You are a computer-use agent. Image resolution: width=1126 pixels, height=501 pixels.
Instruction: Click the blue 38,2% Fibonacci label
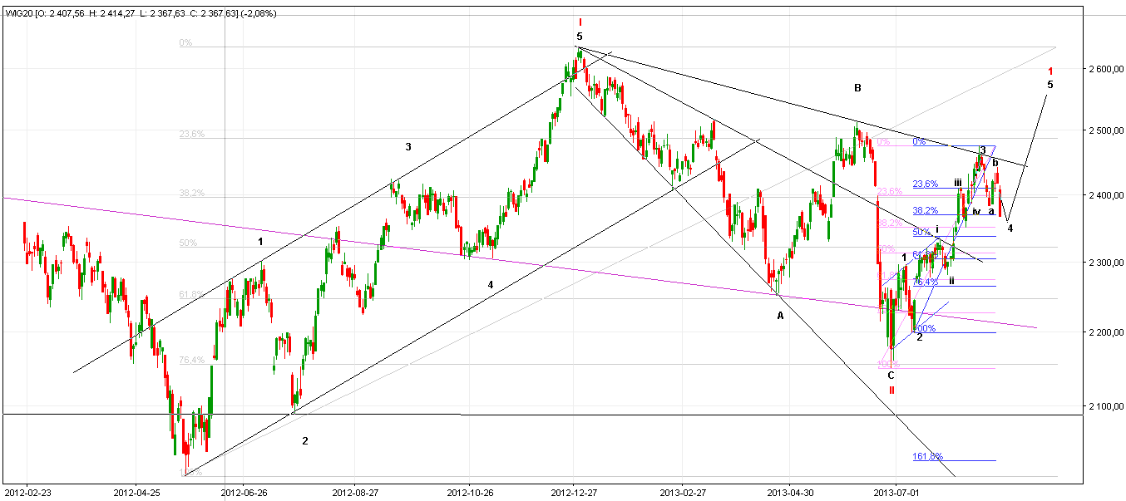point(926,210)
